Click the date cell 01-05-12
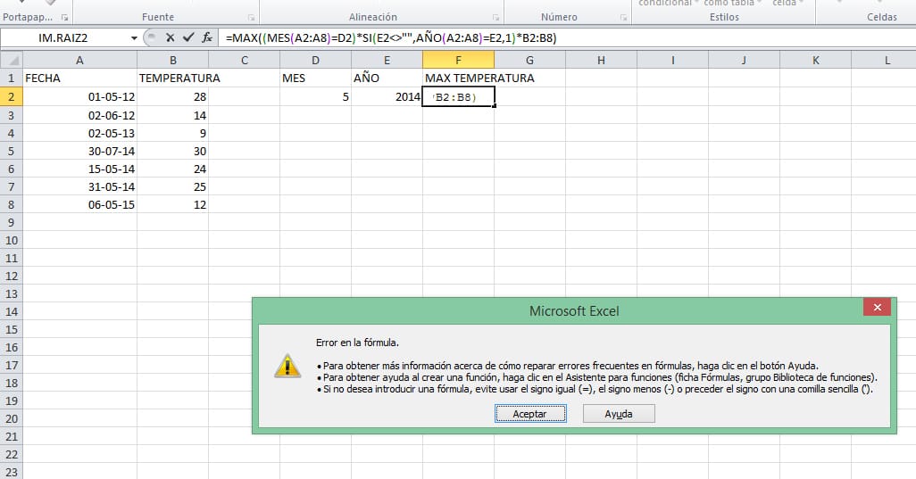Image resolution: width=916 pixels, height=479 pixels. pos(80,97)
